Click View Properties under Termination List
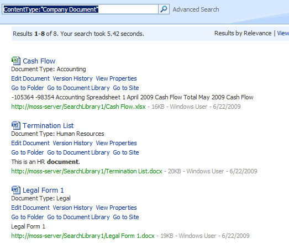The width and height of the screenshot is (289, 244). (116, 143)
